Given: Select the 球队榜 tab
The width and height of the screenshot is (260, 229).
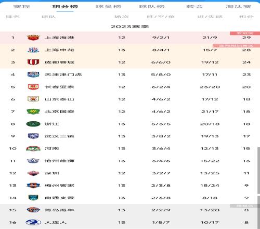Looking at the screenshot, I should [x=152, y=7].
